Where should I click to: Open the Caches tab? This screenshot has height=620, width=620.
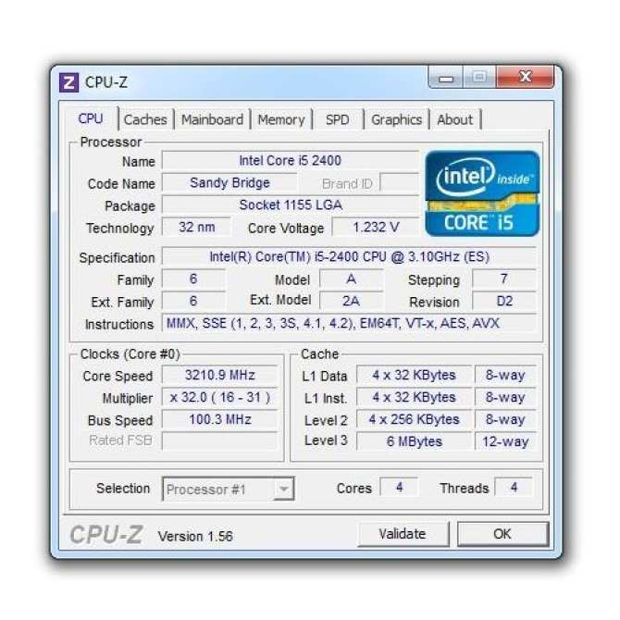145,119
